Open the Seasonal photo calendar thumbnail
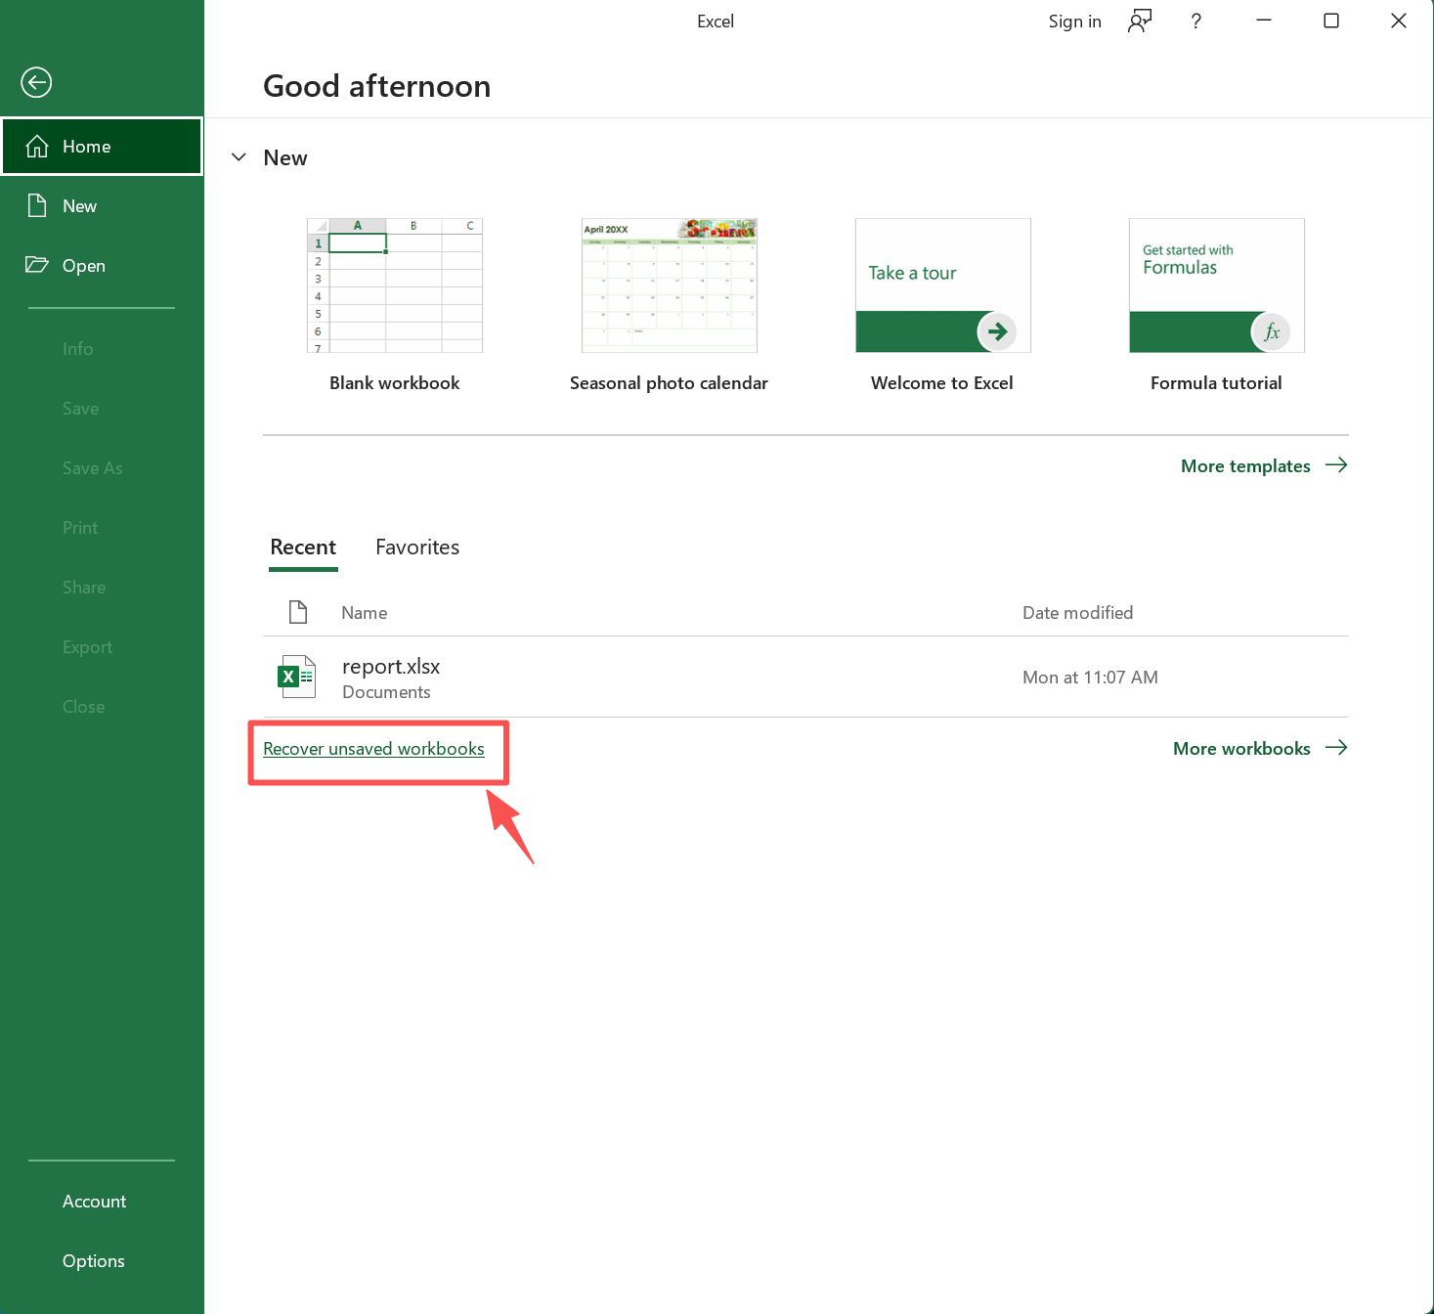 coord(670,285)
